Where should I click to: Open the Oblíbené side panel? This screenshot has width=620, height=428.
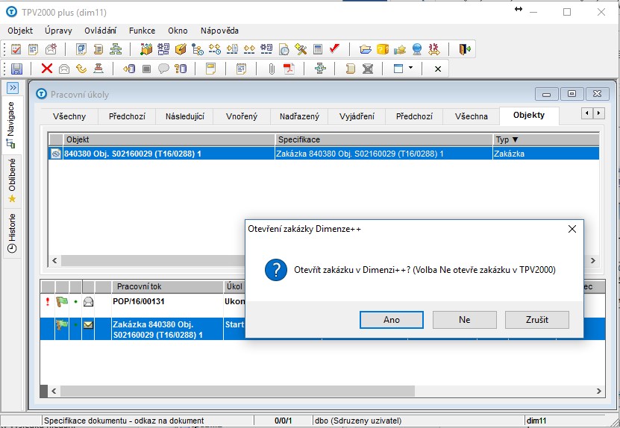pyautogui.click(x=12, y=180)
